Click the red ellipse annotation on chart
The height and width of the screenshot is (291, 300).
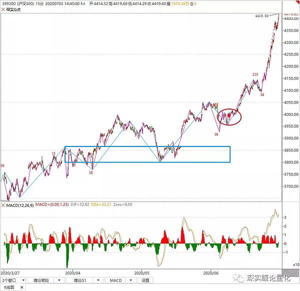(231, 116)
